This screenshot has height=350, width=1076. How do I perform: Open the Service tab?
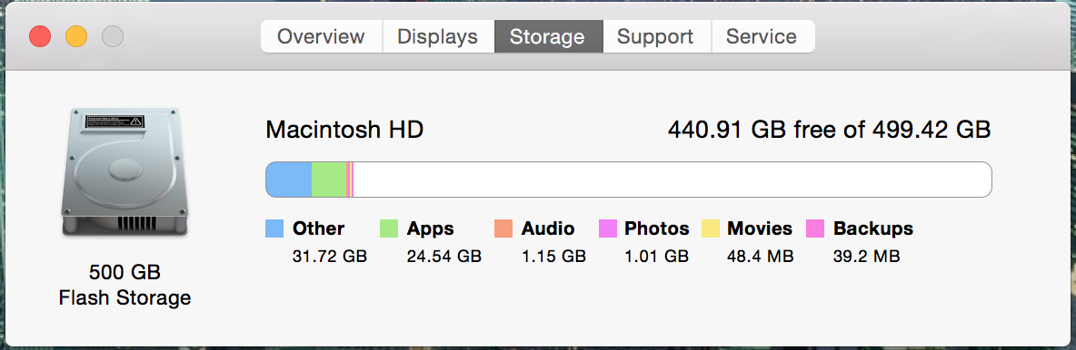coord(762,36)
